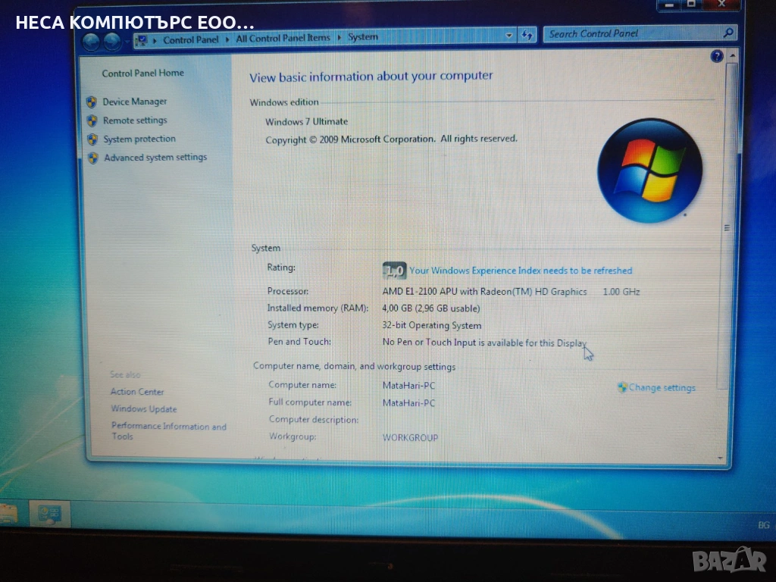
Task: Select Control Panel in the address breadcrumb
Action: (x=189, y=39)
